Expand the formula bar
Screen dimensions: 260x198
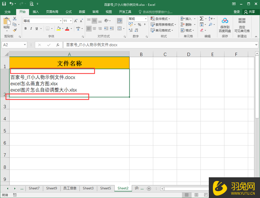[x=256, y=45]
